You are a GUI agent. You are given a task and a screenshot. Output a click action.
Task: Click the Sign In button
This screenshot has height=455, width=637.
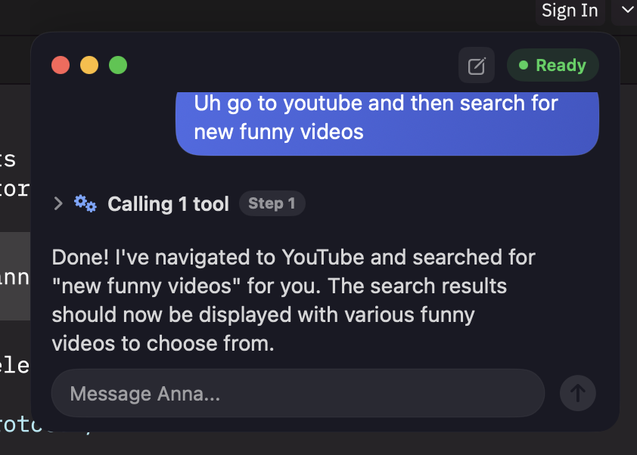point(570,11)
